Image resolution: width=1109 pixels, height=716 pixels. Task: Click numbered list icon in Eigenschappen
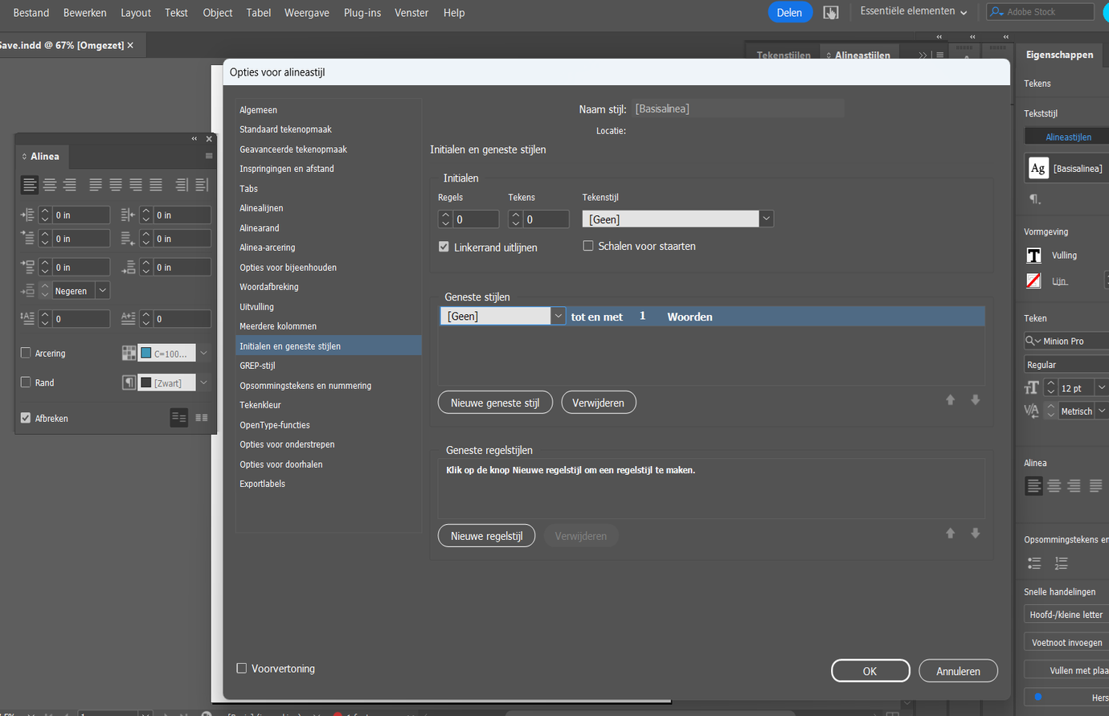coord(1062,563)
